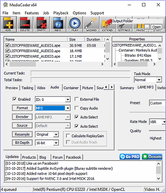Enable Calculate ReplayGain checkbox
Image resolution: width=166 pixels, height=193 pixels.
click(x=68, y=136)
